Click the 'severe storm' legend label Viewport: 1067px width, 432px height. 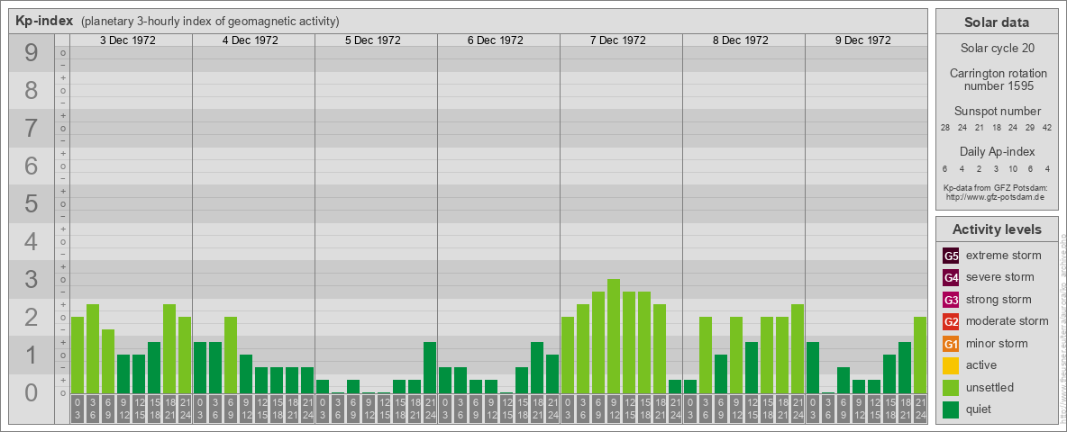pos(1000,277)
